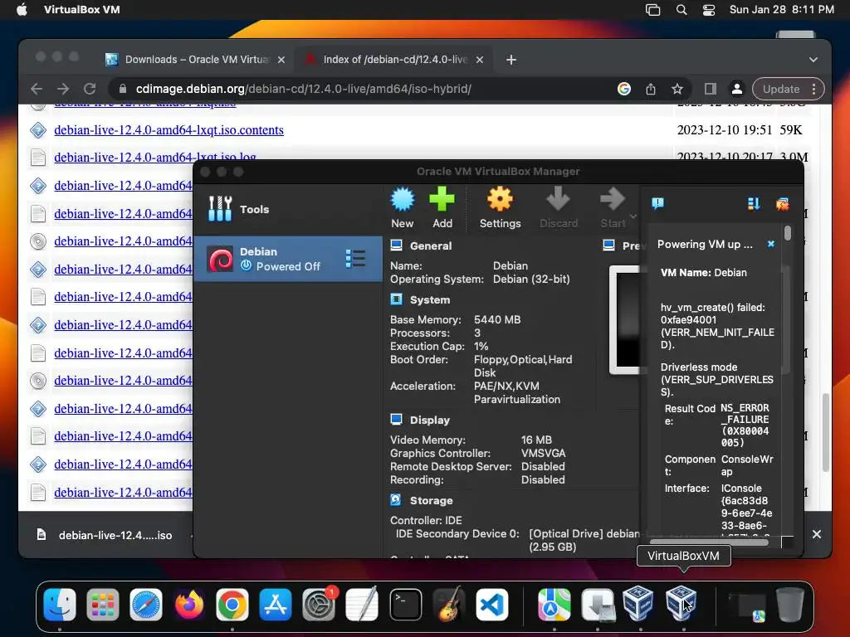Click the VM preview thumbnail
The height and width of the screenshot is (637, 850).
tap(625, 319)
